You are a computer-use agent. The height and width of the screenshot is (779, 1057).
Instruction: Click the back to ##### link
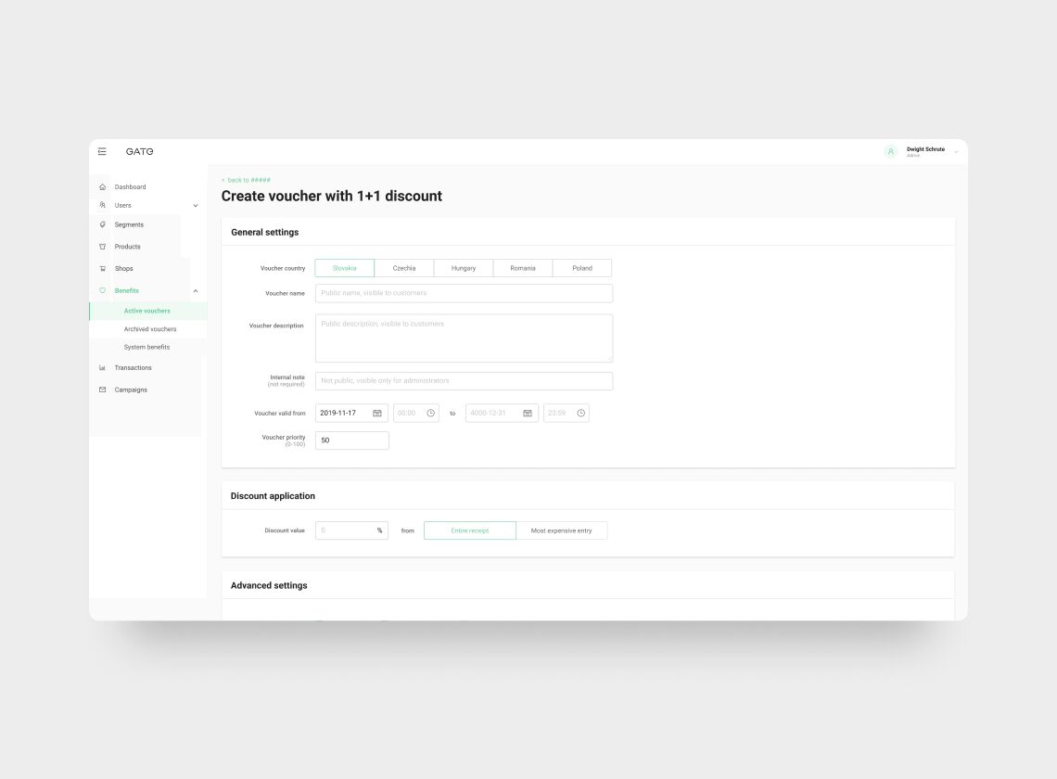tap(246, 180)
